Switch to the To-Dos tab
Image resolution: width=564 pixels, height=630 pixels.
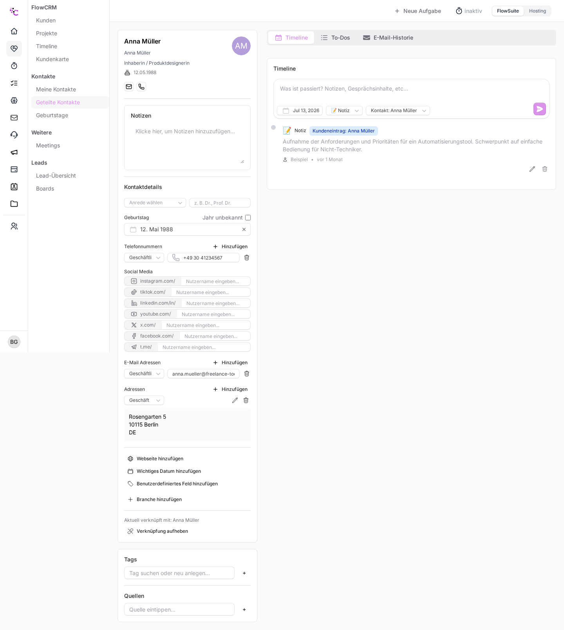(x=335, y=38)
